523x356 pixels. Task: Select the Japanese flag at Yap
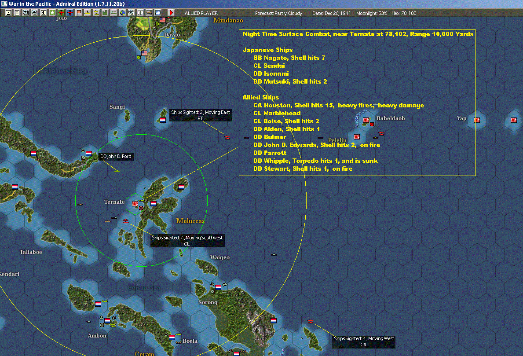coord(477,120)
